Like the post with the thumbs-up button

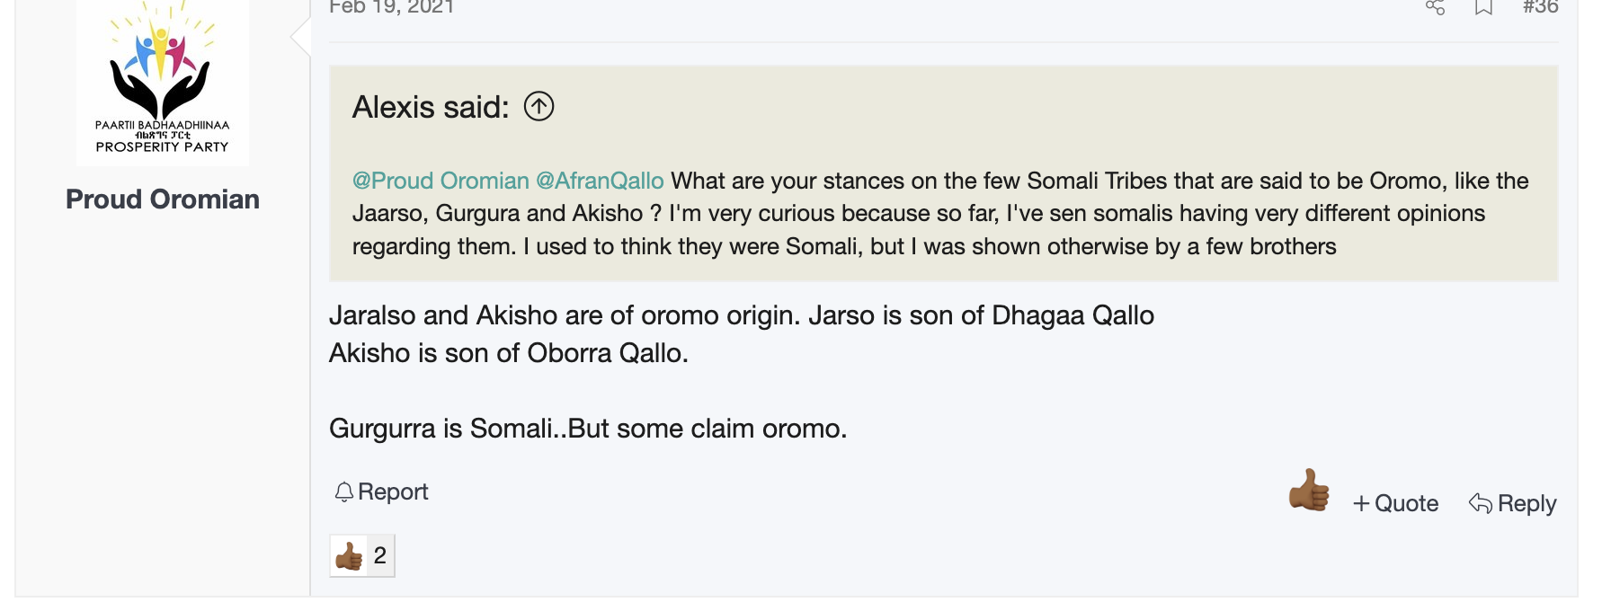point(1309,491)
